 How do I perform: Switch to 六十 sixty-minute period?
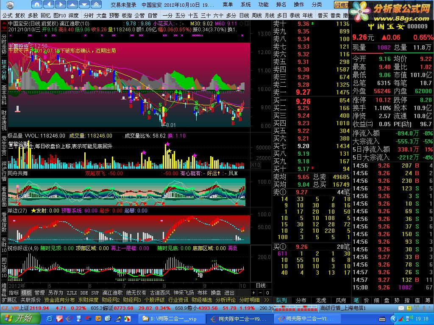218,16
